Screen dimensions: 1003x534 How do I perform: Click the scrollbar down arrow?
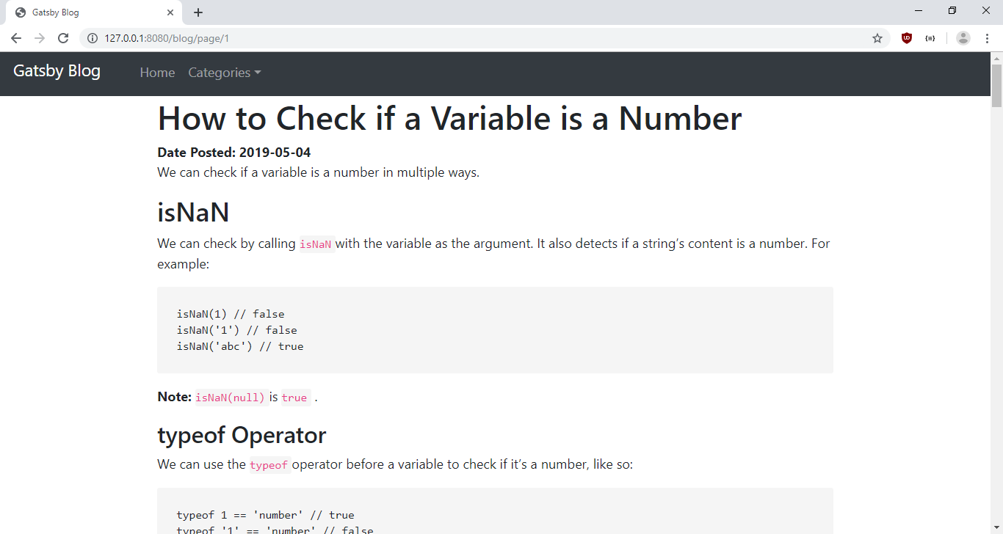996,527
